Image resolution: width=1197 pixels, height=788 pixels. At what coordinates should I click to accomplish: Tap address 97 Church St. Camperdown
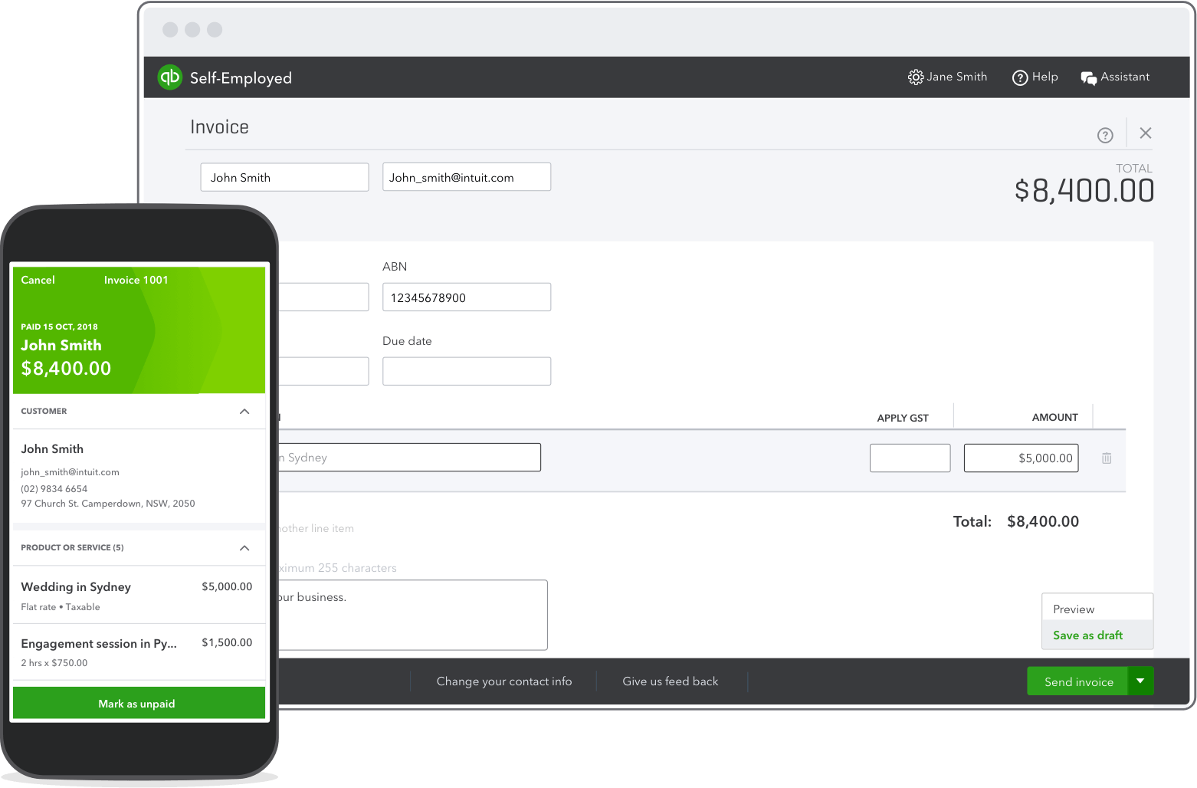(108, 504)
